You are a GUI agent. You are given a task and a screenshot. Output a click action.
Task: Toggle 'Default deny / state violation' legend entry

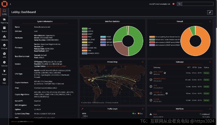[165, 40]
